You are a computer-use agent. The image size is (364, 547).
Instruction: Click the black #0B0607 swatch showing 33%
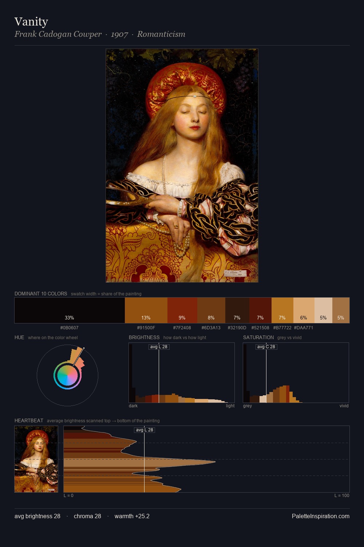70,310
